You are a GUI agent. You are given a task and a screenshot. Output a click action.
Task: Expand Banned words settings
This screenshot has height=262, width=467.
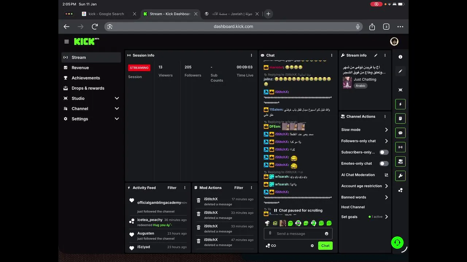click(x=386, y=197)
